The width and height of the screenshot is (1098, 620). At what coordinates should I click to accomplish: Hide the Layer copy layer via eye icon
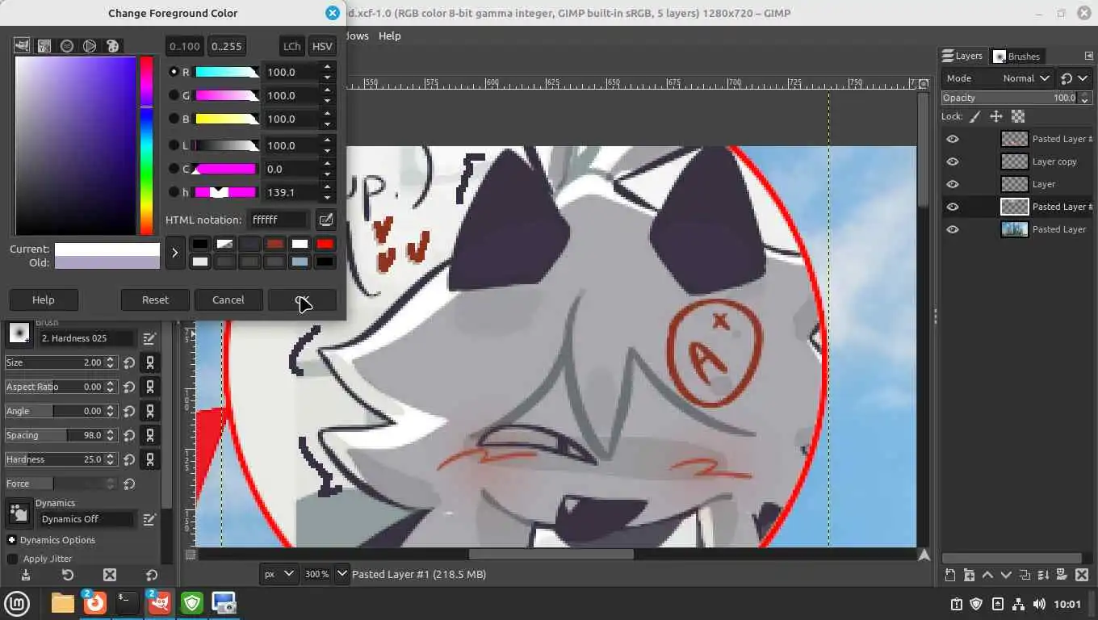[953, 161]
